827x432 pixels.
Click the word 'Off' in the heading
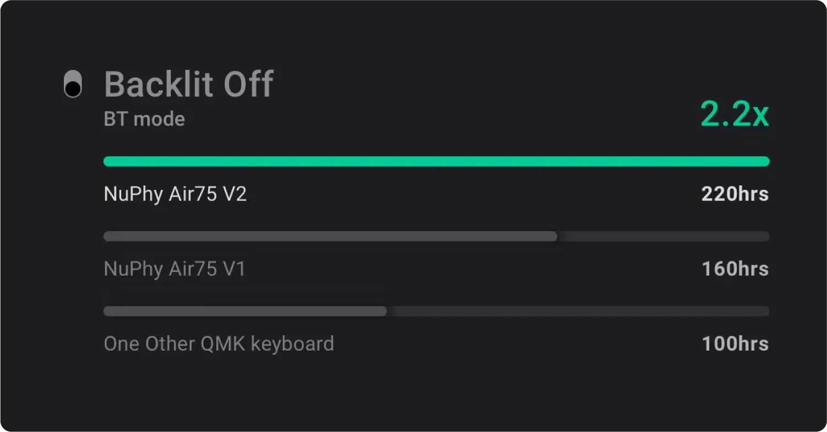pos(248,84)
